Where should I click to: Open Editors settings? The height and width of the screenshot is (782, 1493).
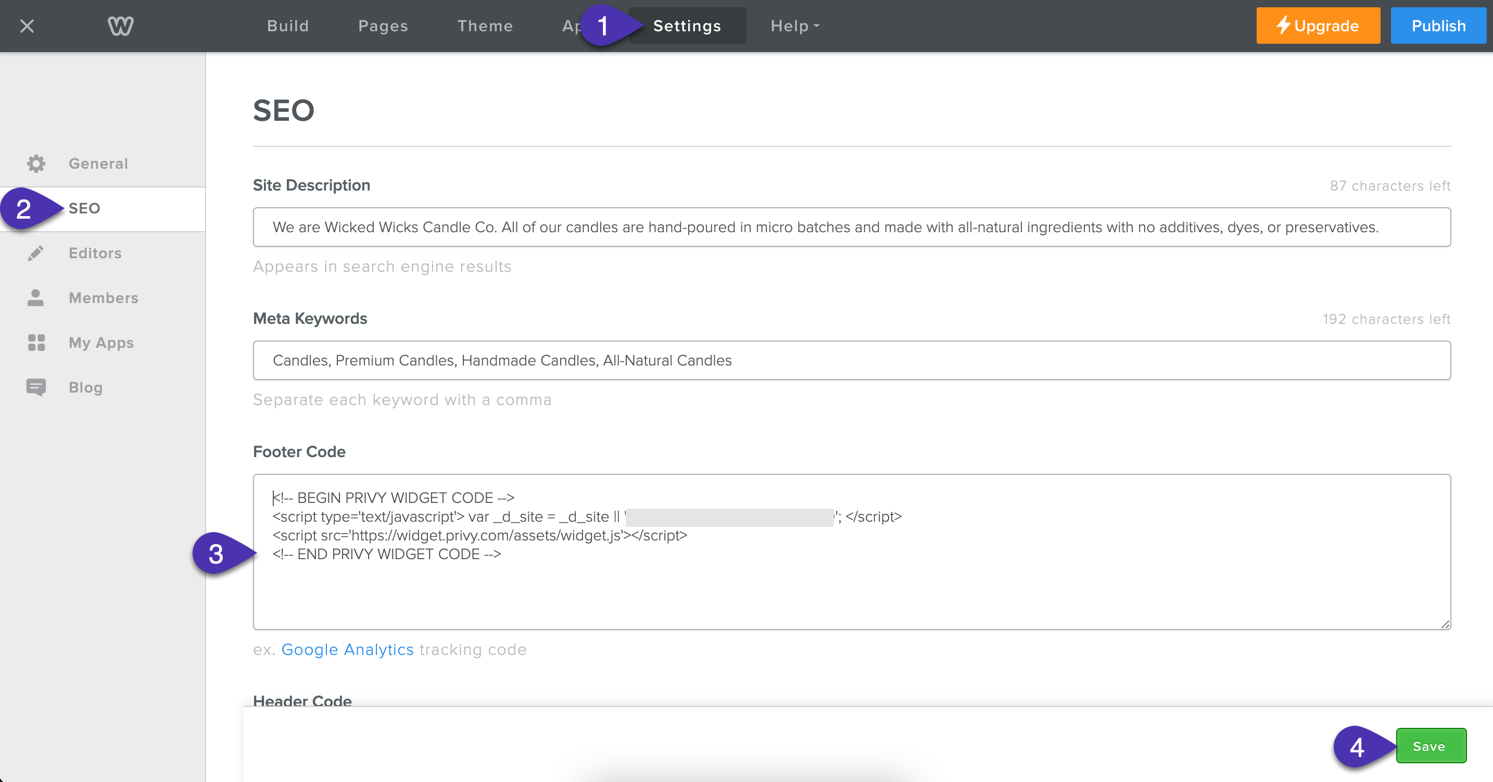(95, 254)
